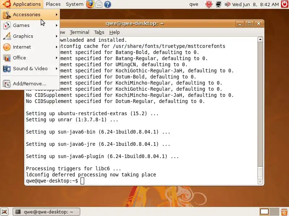
Task: Click the red power quit button
Action: pyautogui.click(x=285, y=4)
